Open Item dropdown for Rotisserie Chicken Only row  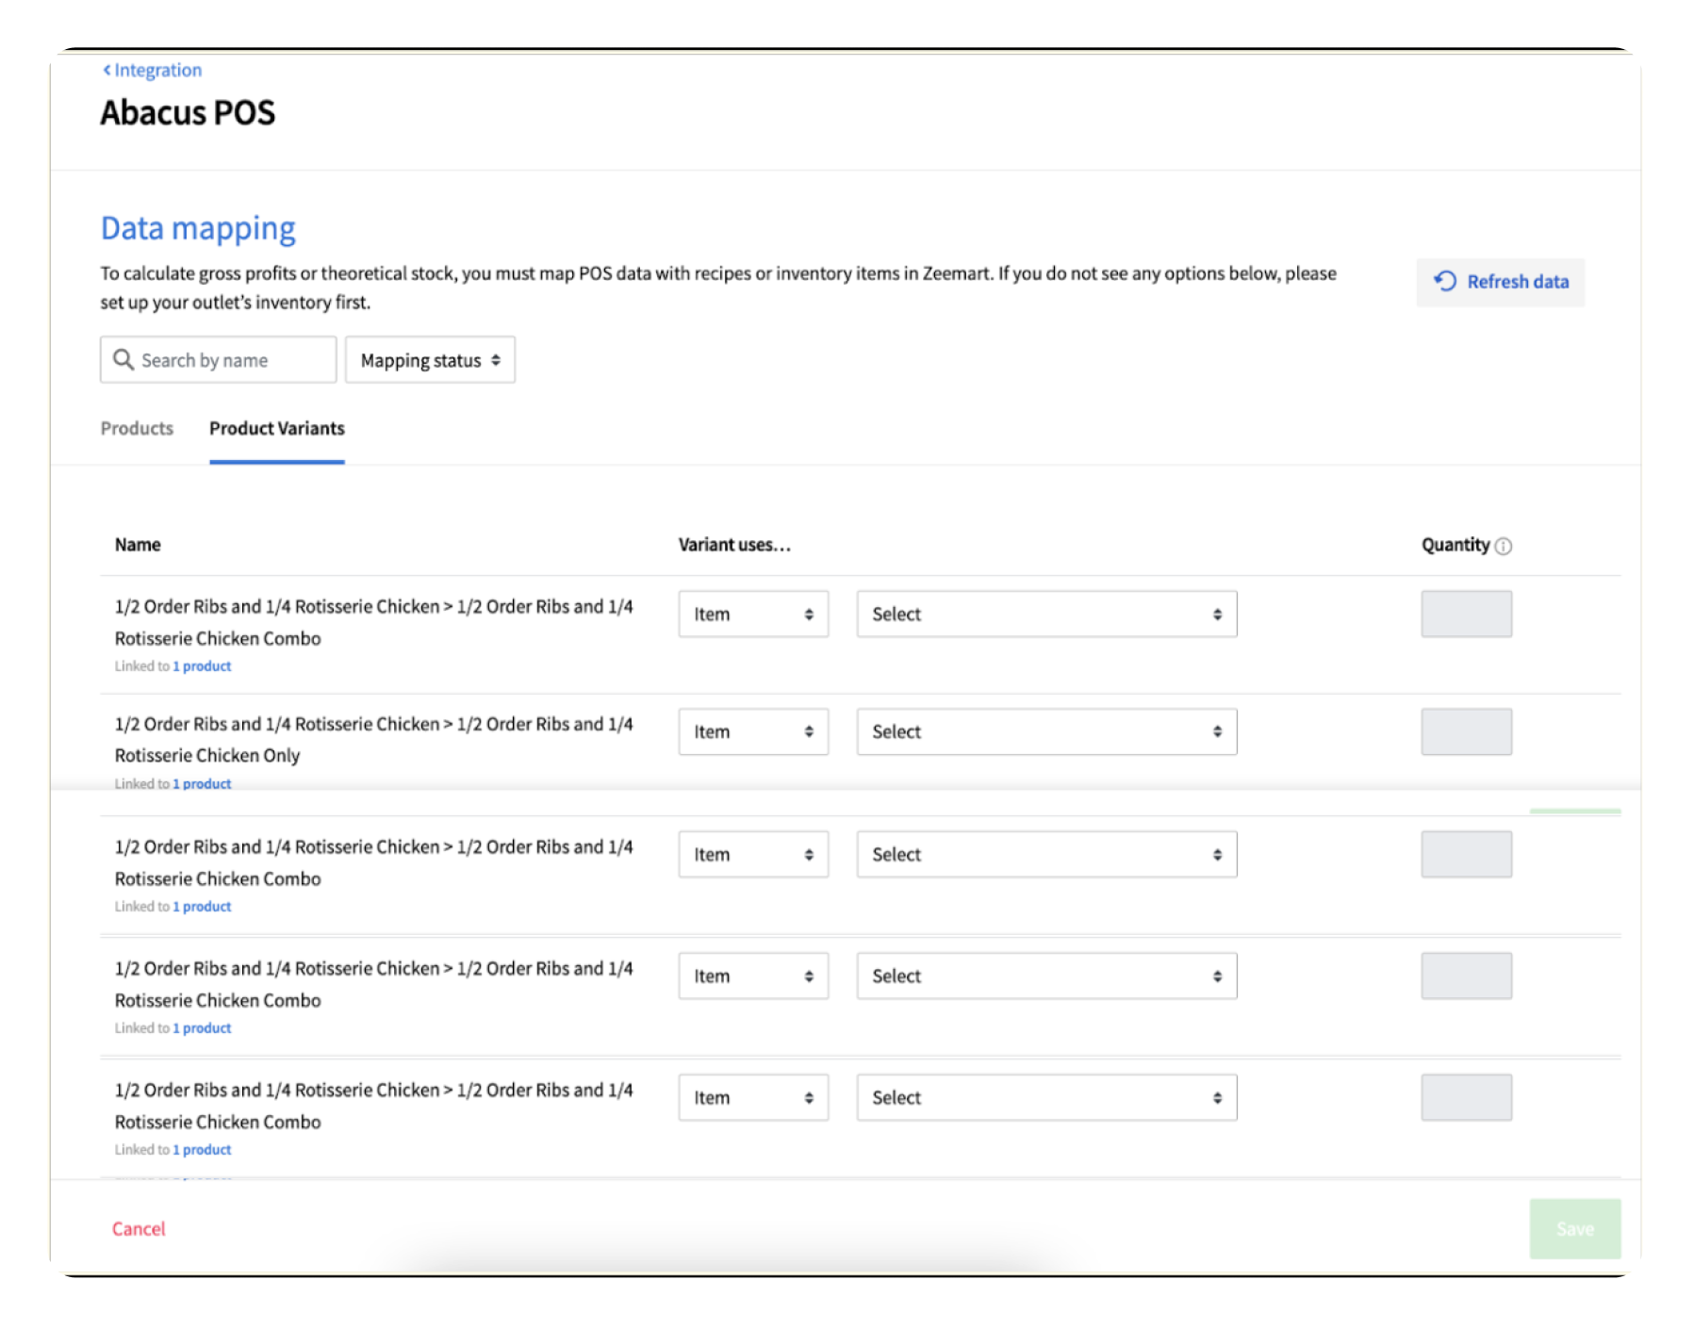point(753,731)
